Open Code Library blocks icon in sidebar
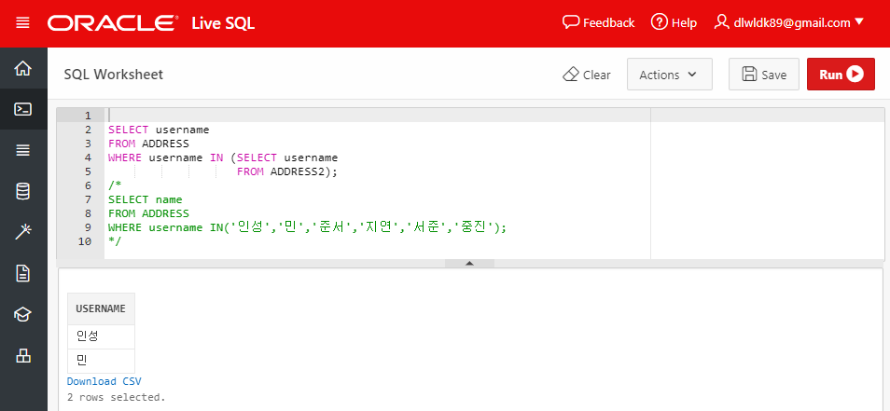890x411 pixels. tap(23, 355)
